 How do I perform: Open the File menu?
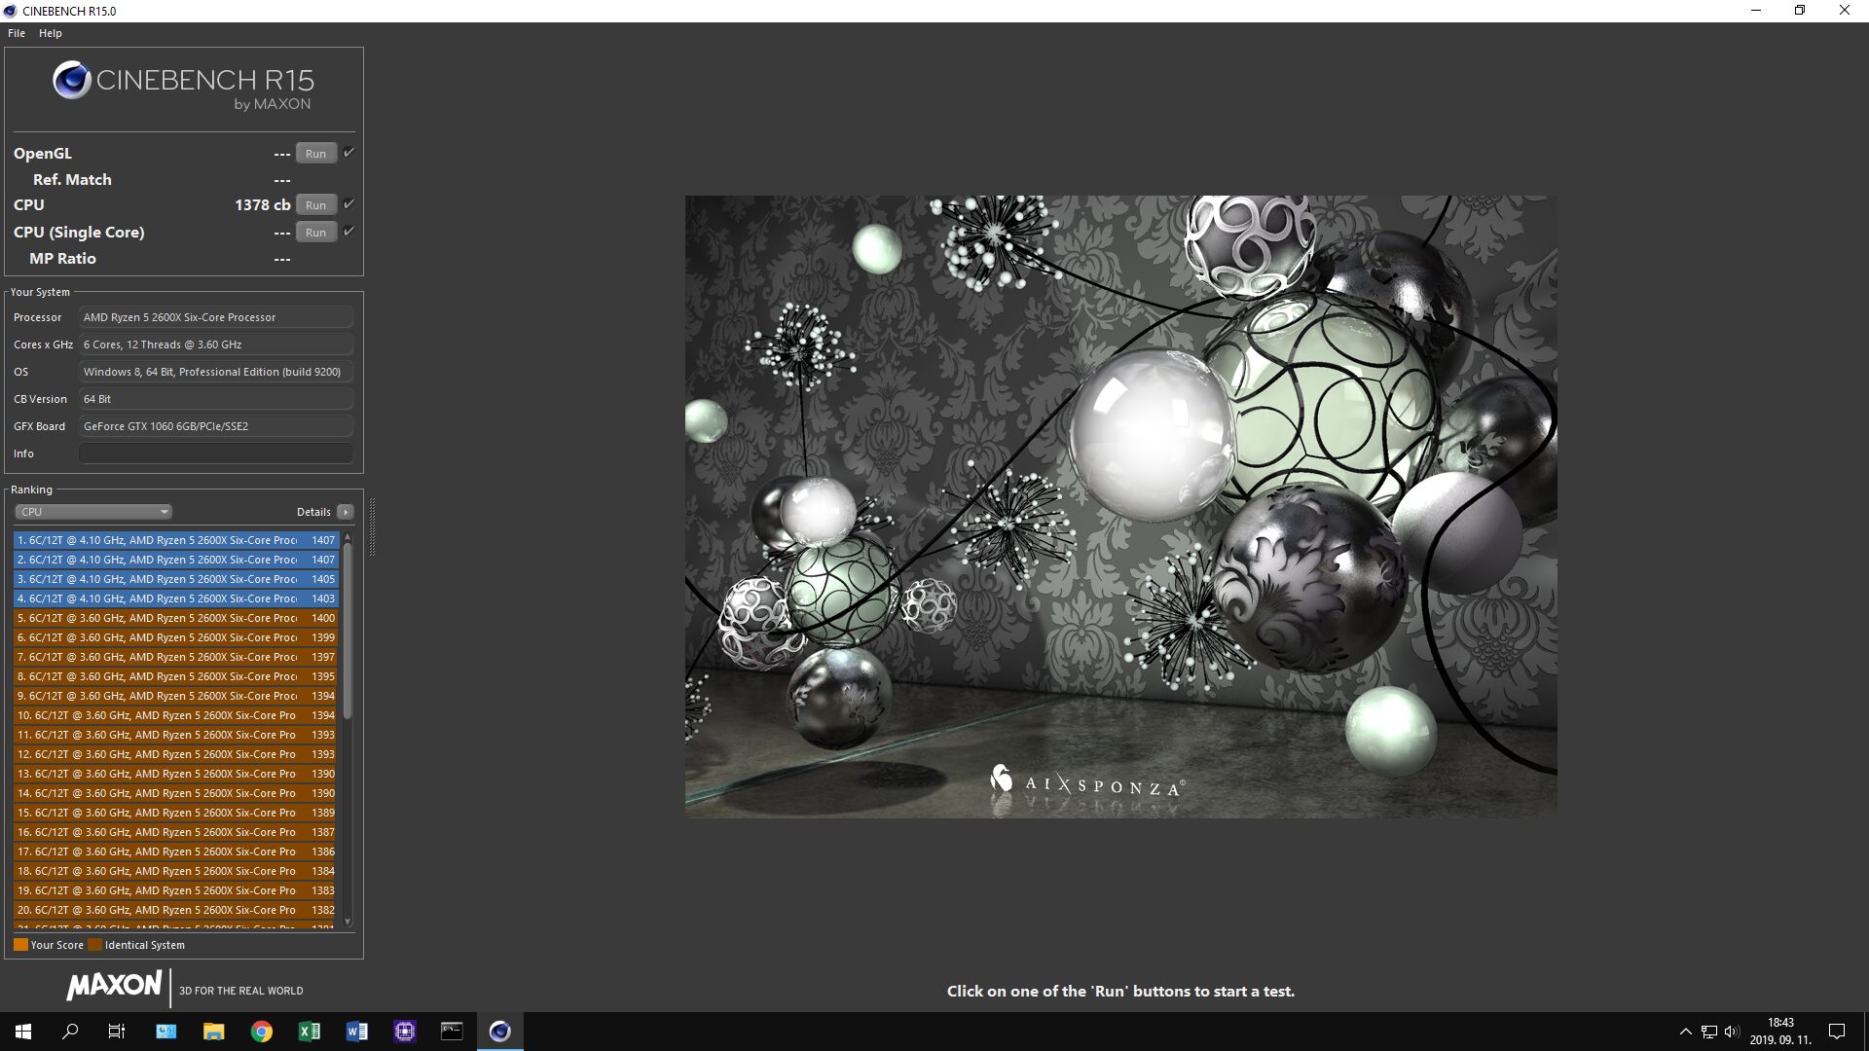click(x=17, y=33)
